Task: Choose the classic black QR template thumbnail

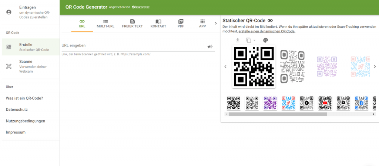Action: pos(234,103)
